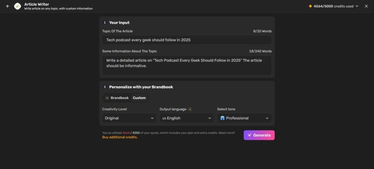Click the premium star icon beside Brandbook
Screen dimensions: 374x169
tap(107, 98)
